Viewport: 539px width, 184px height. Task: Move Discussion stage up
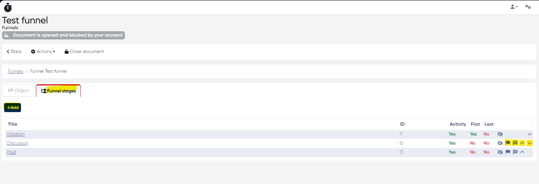pyautogui.click(x=522, y=143)
